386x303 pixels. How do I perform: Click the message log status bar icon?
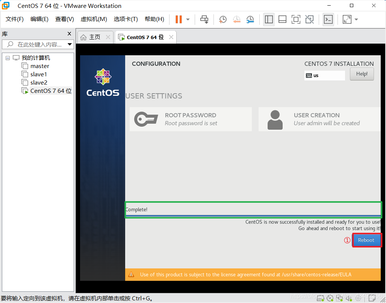372,298
